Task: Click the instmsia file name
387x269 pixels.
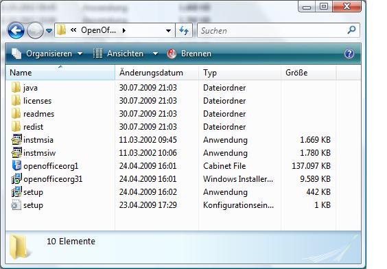Action: tap(38, 140)
